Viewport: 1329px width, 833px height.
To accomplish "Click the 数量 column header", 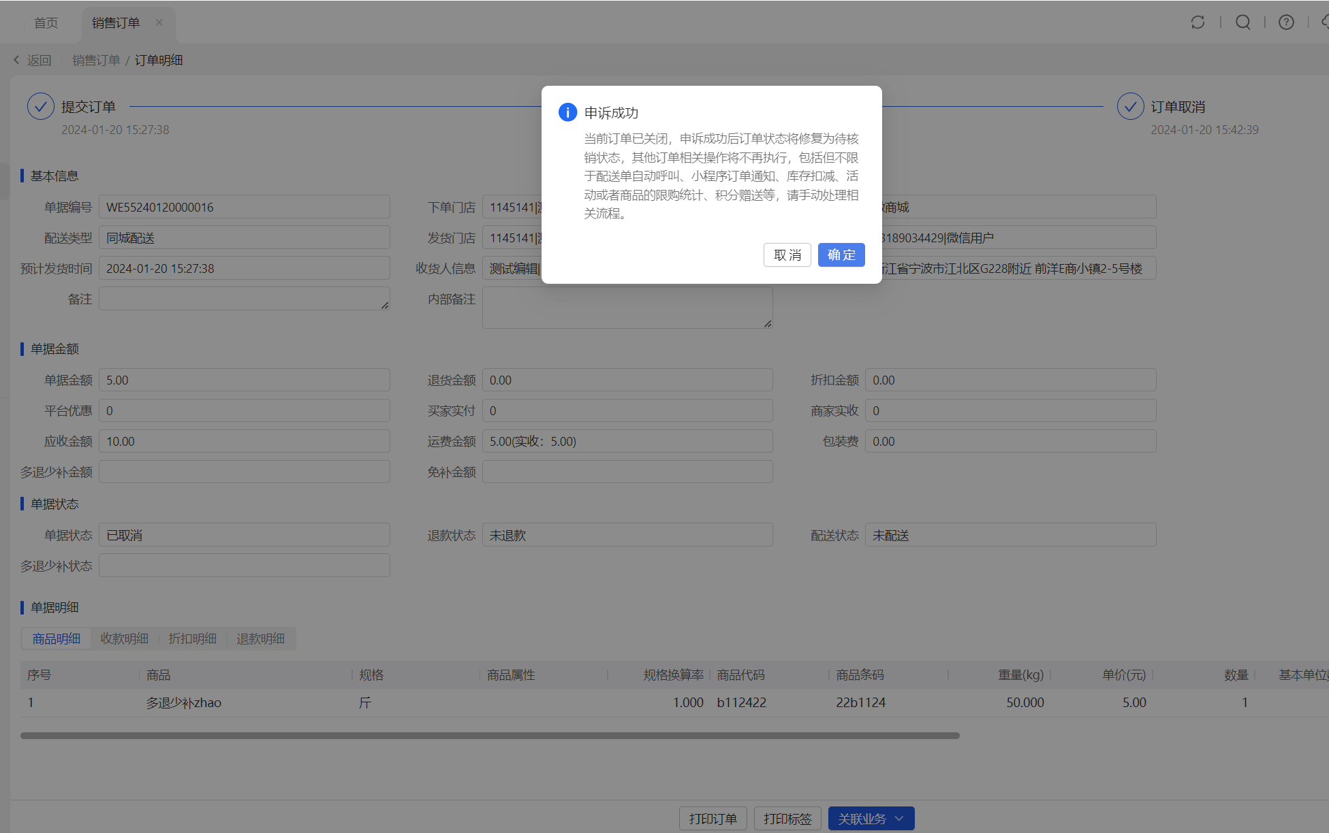I will pyautogui.click(x=1236, y=675).
